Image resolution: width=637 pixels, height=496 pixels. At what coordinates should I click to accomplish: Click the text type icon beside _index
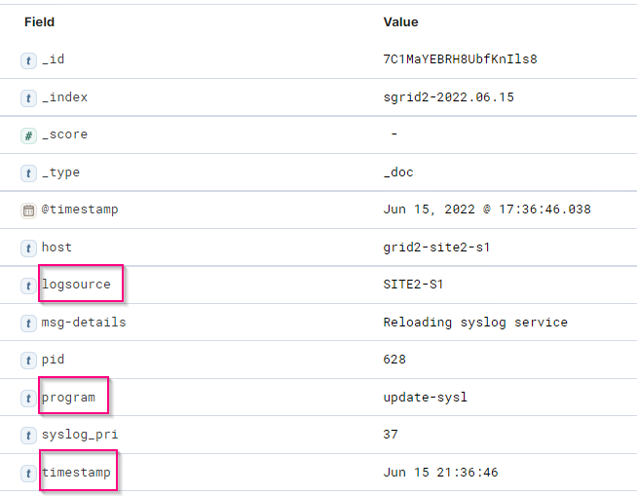pos(28,97)
